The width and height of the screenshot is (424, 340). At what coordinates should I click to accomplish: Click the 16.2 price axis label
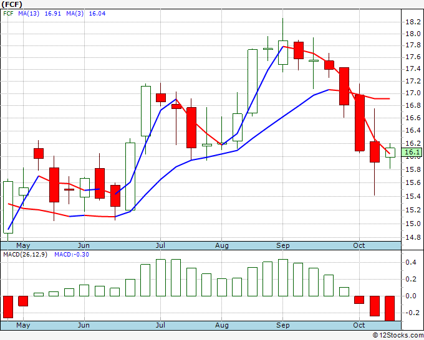413,143
